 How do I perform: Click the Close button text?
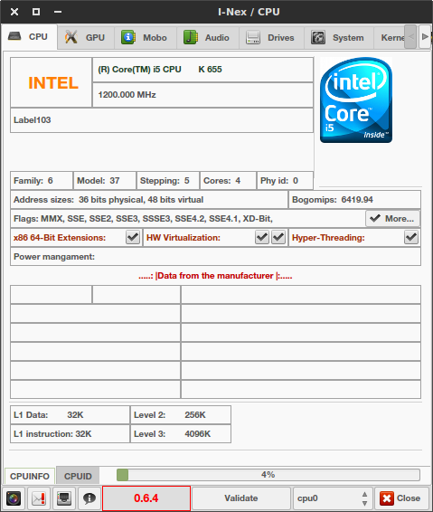(x=409, y=498)
